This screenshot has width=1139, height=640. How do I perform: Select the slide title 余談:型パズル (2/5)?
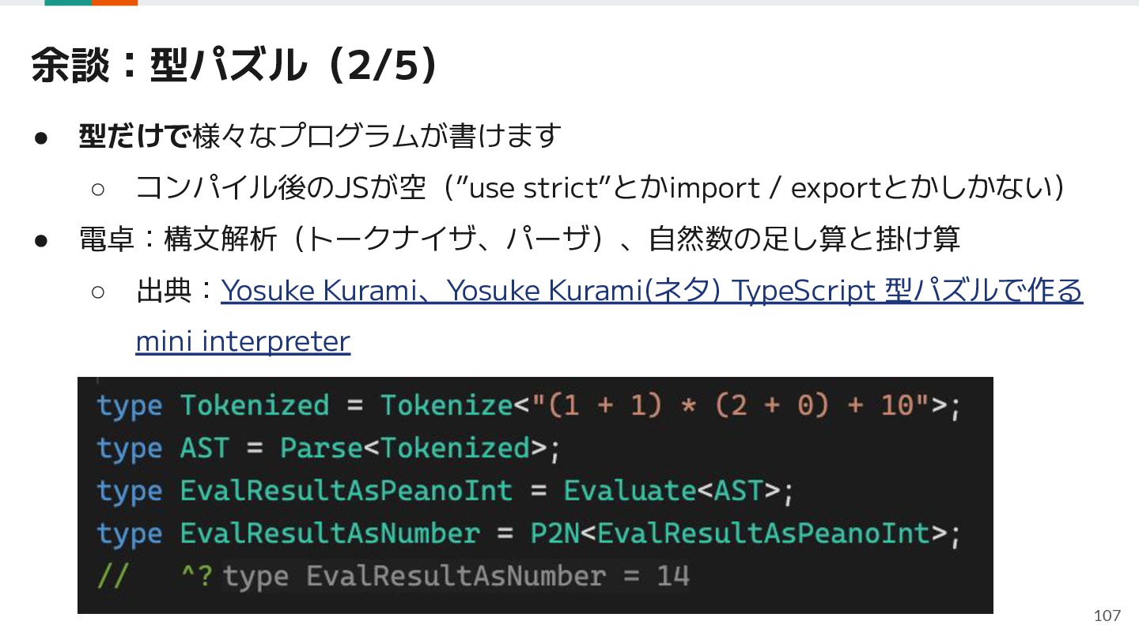pos(235,66)
